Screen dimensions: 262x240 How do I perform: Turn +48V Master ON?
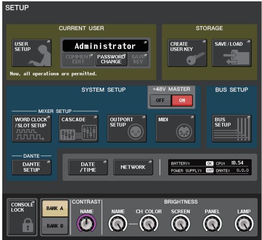182,100
